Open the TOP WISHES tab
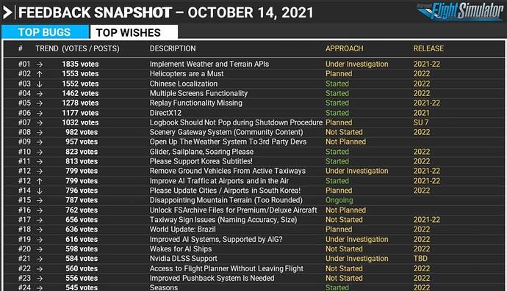507x291 pixels. tap(134, 32)
